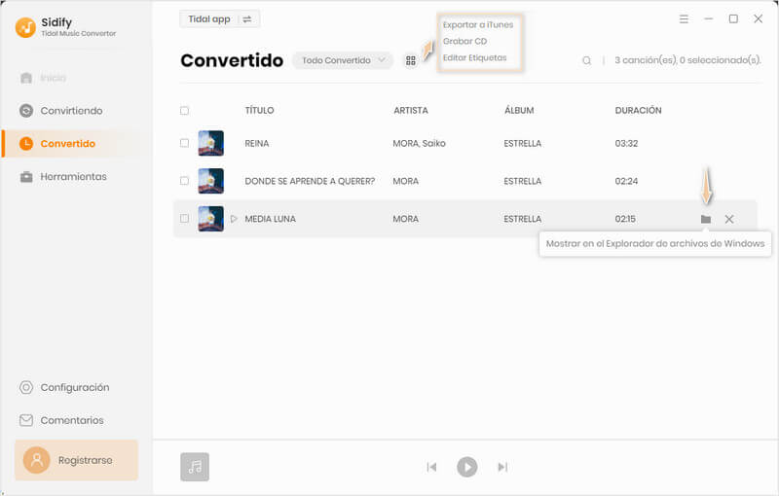The width and height of the screenshot is (779, 496).
Task: Click the Registrarse button
Action: pos(77,460)
